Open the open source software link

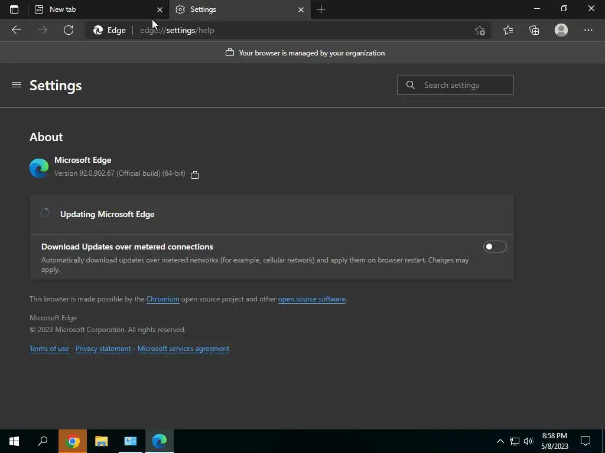[x=312, y=299]
